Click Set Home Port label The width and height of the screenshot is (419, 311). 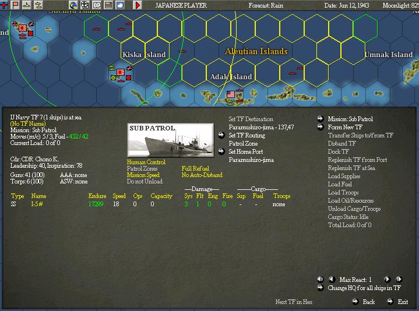point(245,151)
